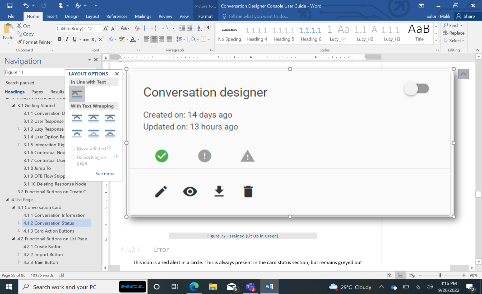Click the Replace button in Editing group
Image resolution: width=482 pixels, height=294 pixels.
click(x=454, y=33)
